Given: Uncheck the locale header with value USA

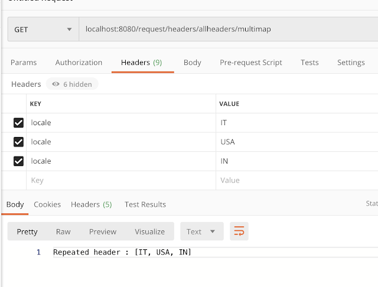Looking at the screenshot, I should (18, 142).
